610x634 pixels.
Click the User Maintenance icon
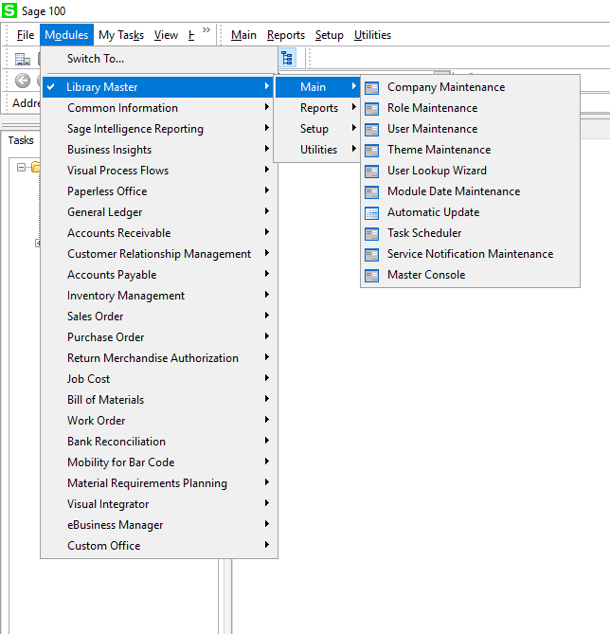[371, 130]
